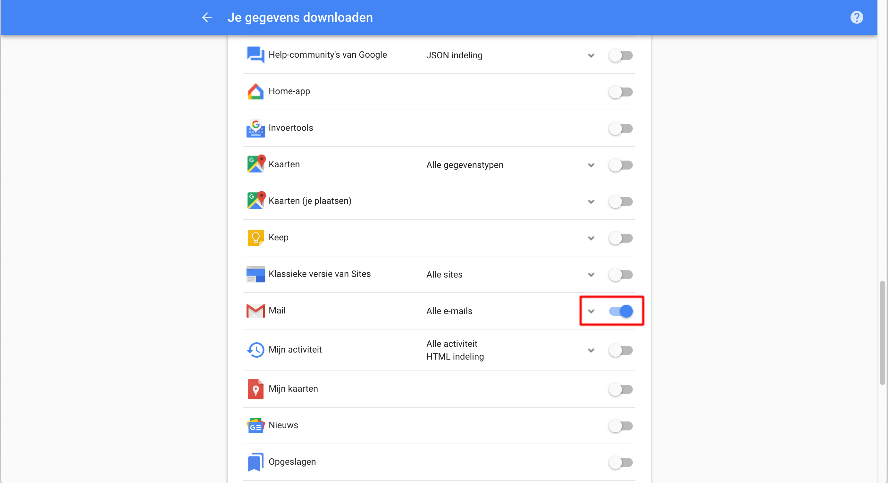Click the JSON indeling text

[454, 55]
